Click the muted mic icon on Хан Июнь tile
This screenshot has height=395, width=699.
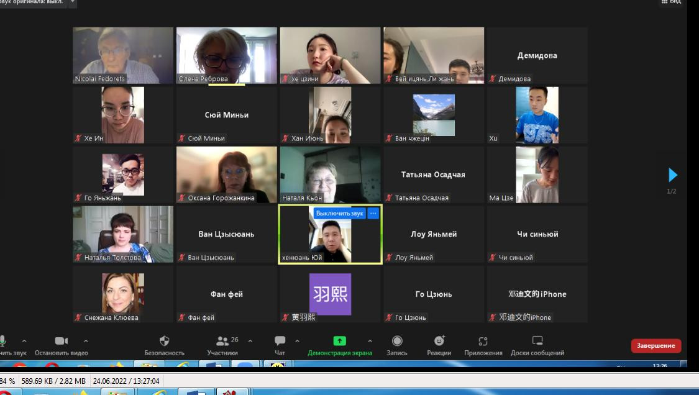pos(285,138)
